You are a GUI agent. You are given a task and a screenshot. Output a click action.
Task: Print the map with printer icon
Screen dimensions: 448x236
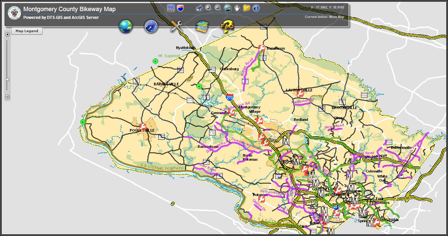click(199, 8)
